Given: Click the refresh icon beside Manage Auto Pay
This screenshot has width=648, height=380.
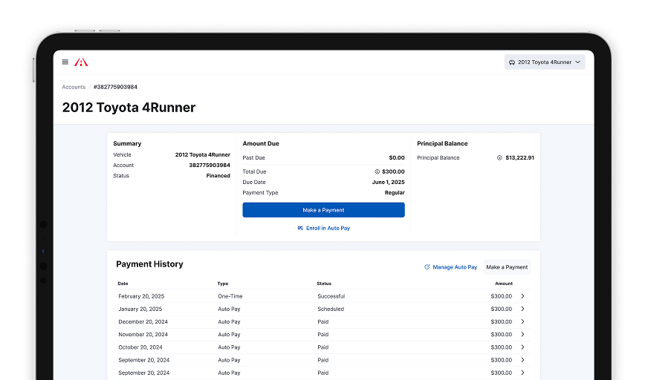Looking at the screenshot, I should point(427,267).
